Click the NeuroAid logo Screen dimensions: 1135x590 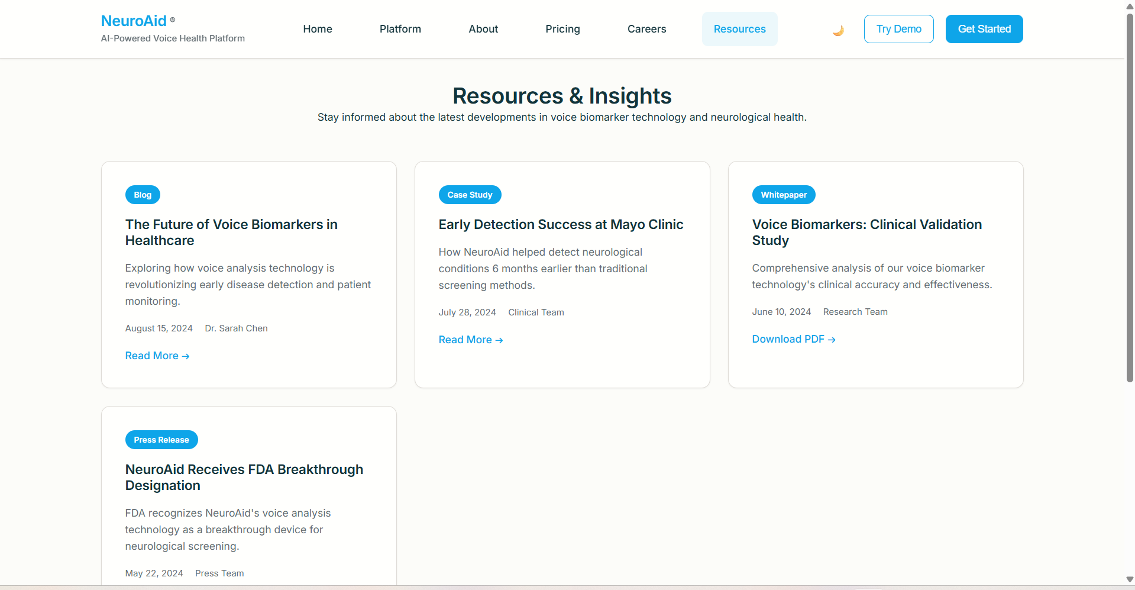coord(134,21)
